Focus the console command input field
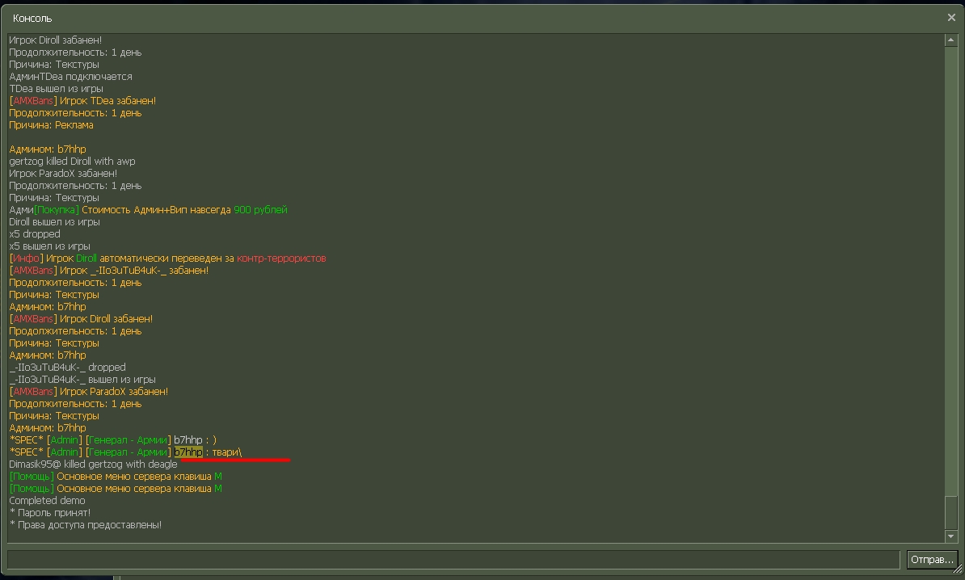The height and width of the screenshot is (580, 965). 453,560
